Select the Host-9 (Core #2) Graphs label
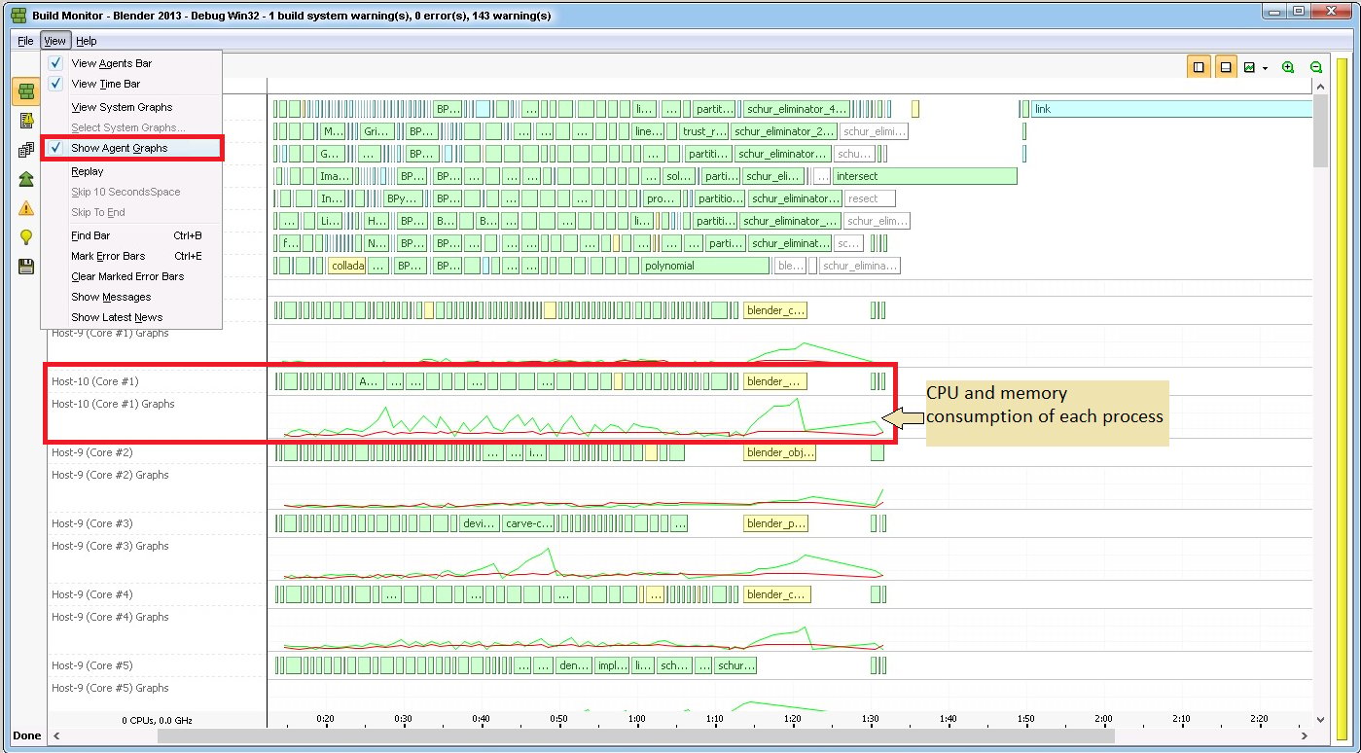Image resolution: width=1361 pixels, height=753 pixels. tap(110, 475)
